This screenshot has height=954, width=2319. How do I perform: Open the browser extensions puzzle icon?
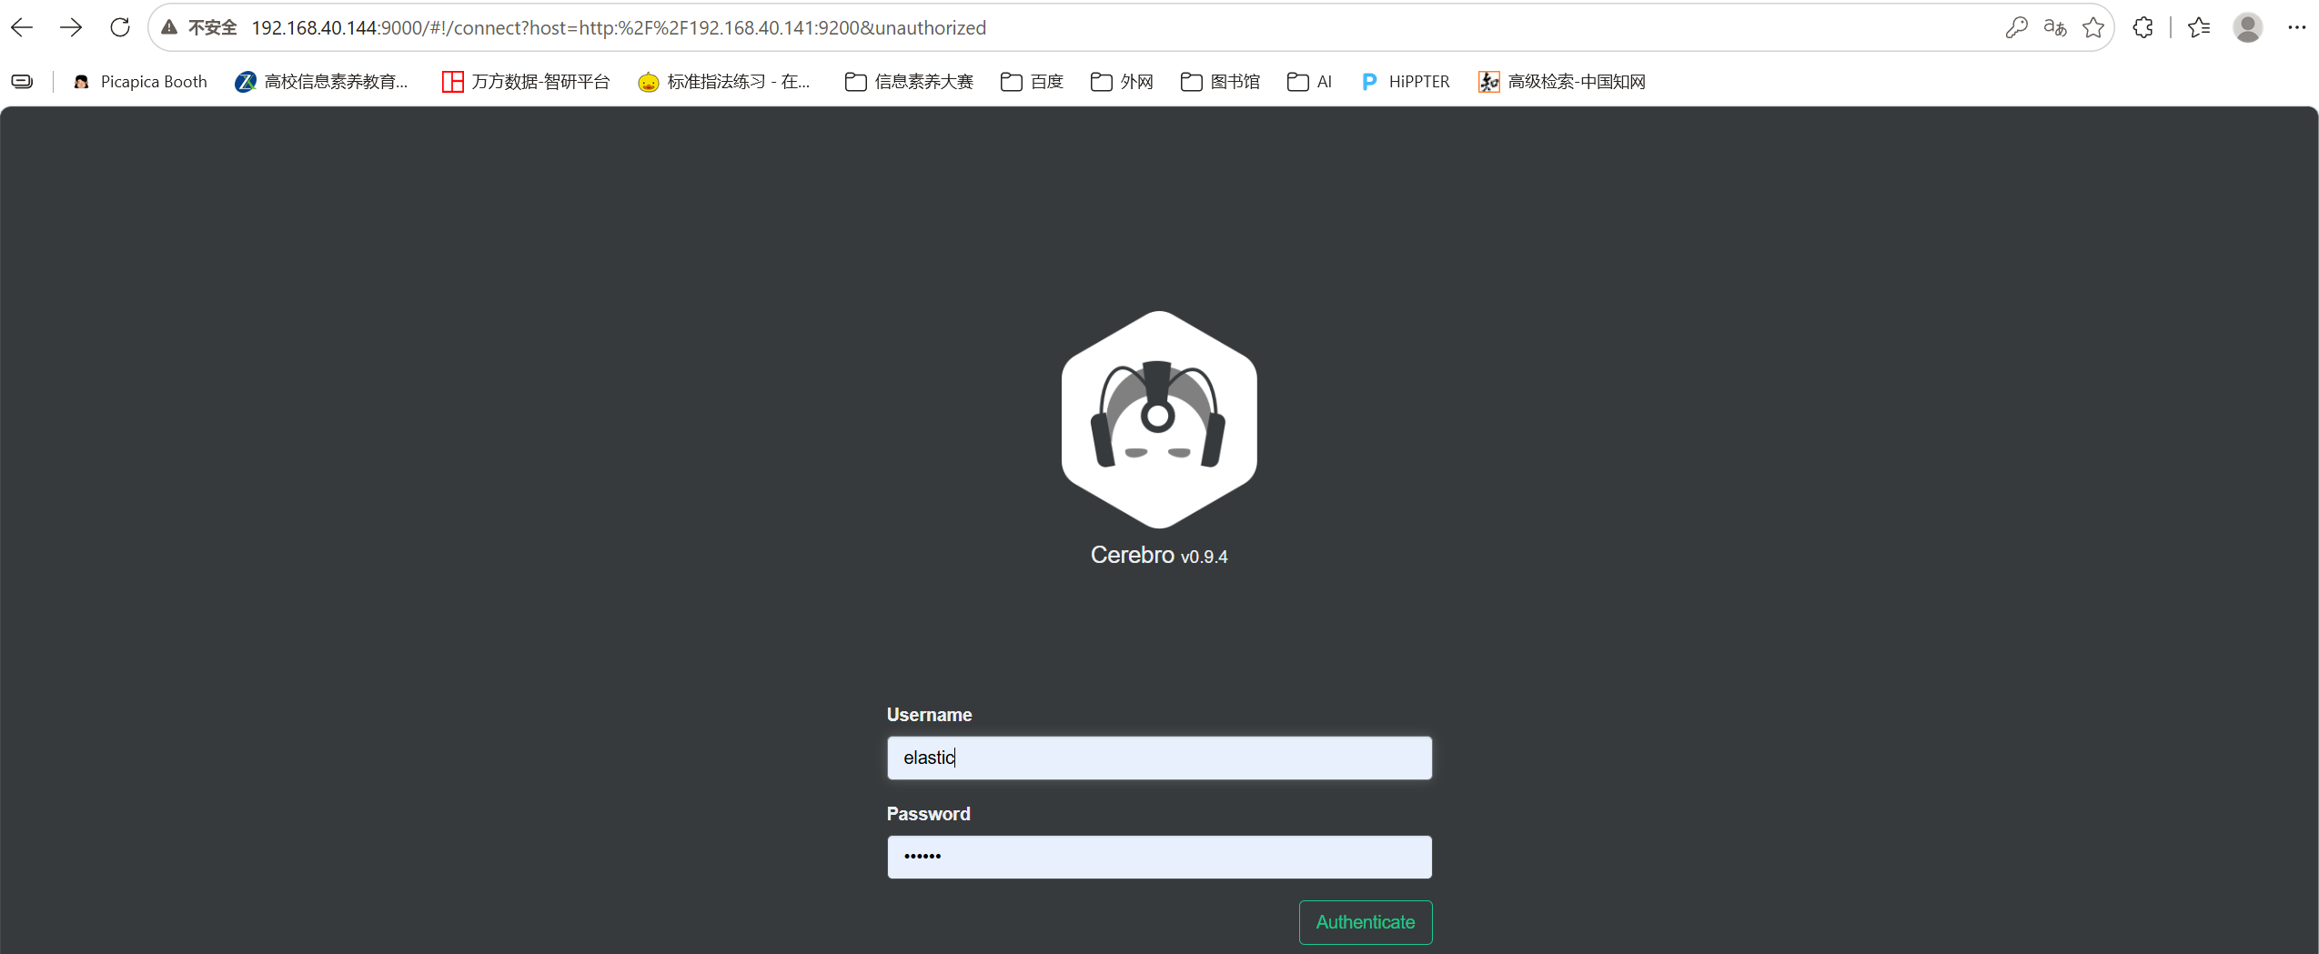[2143, 27]
